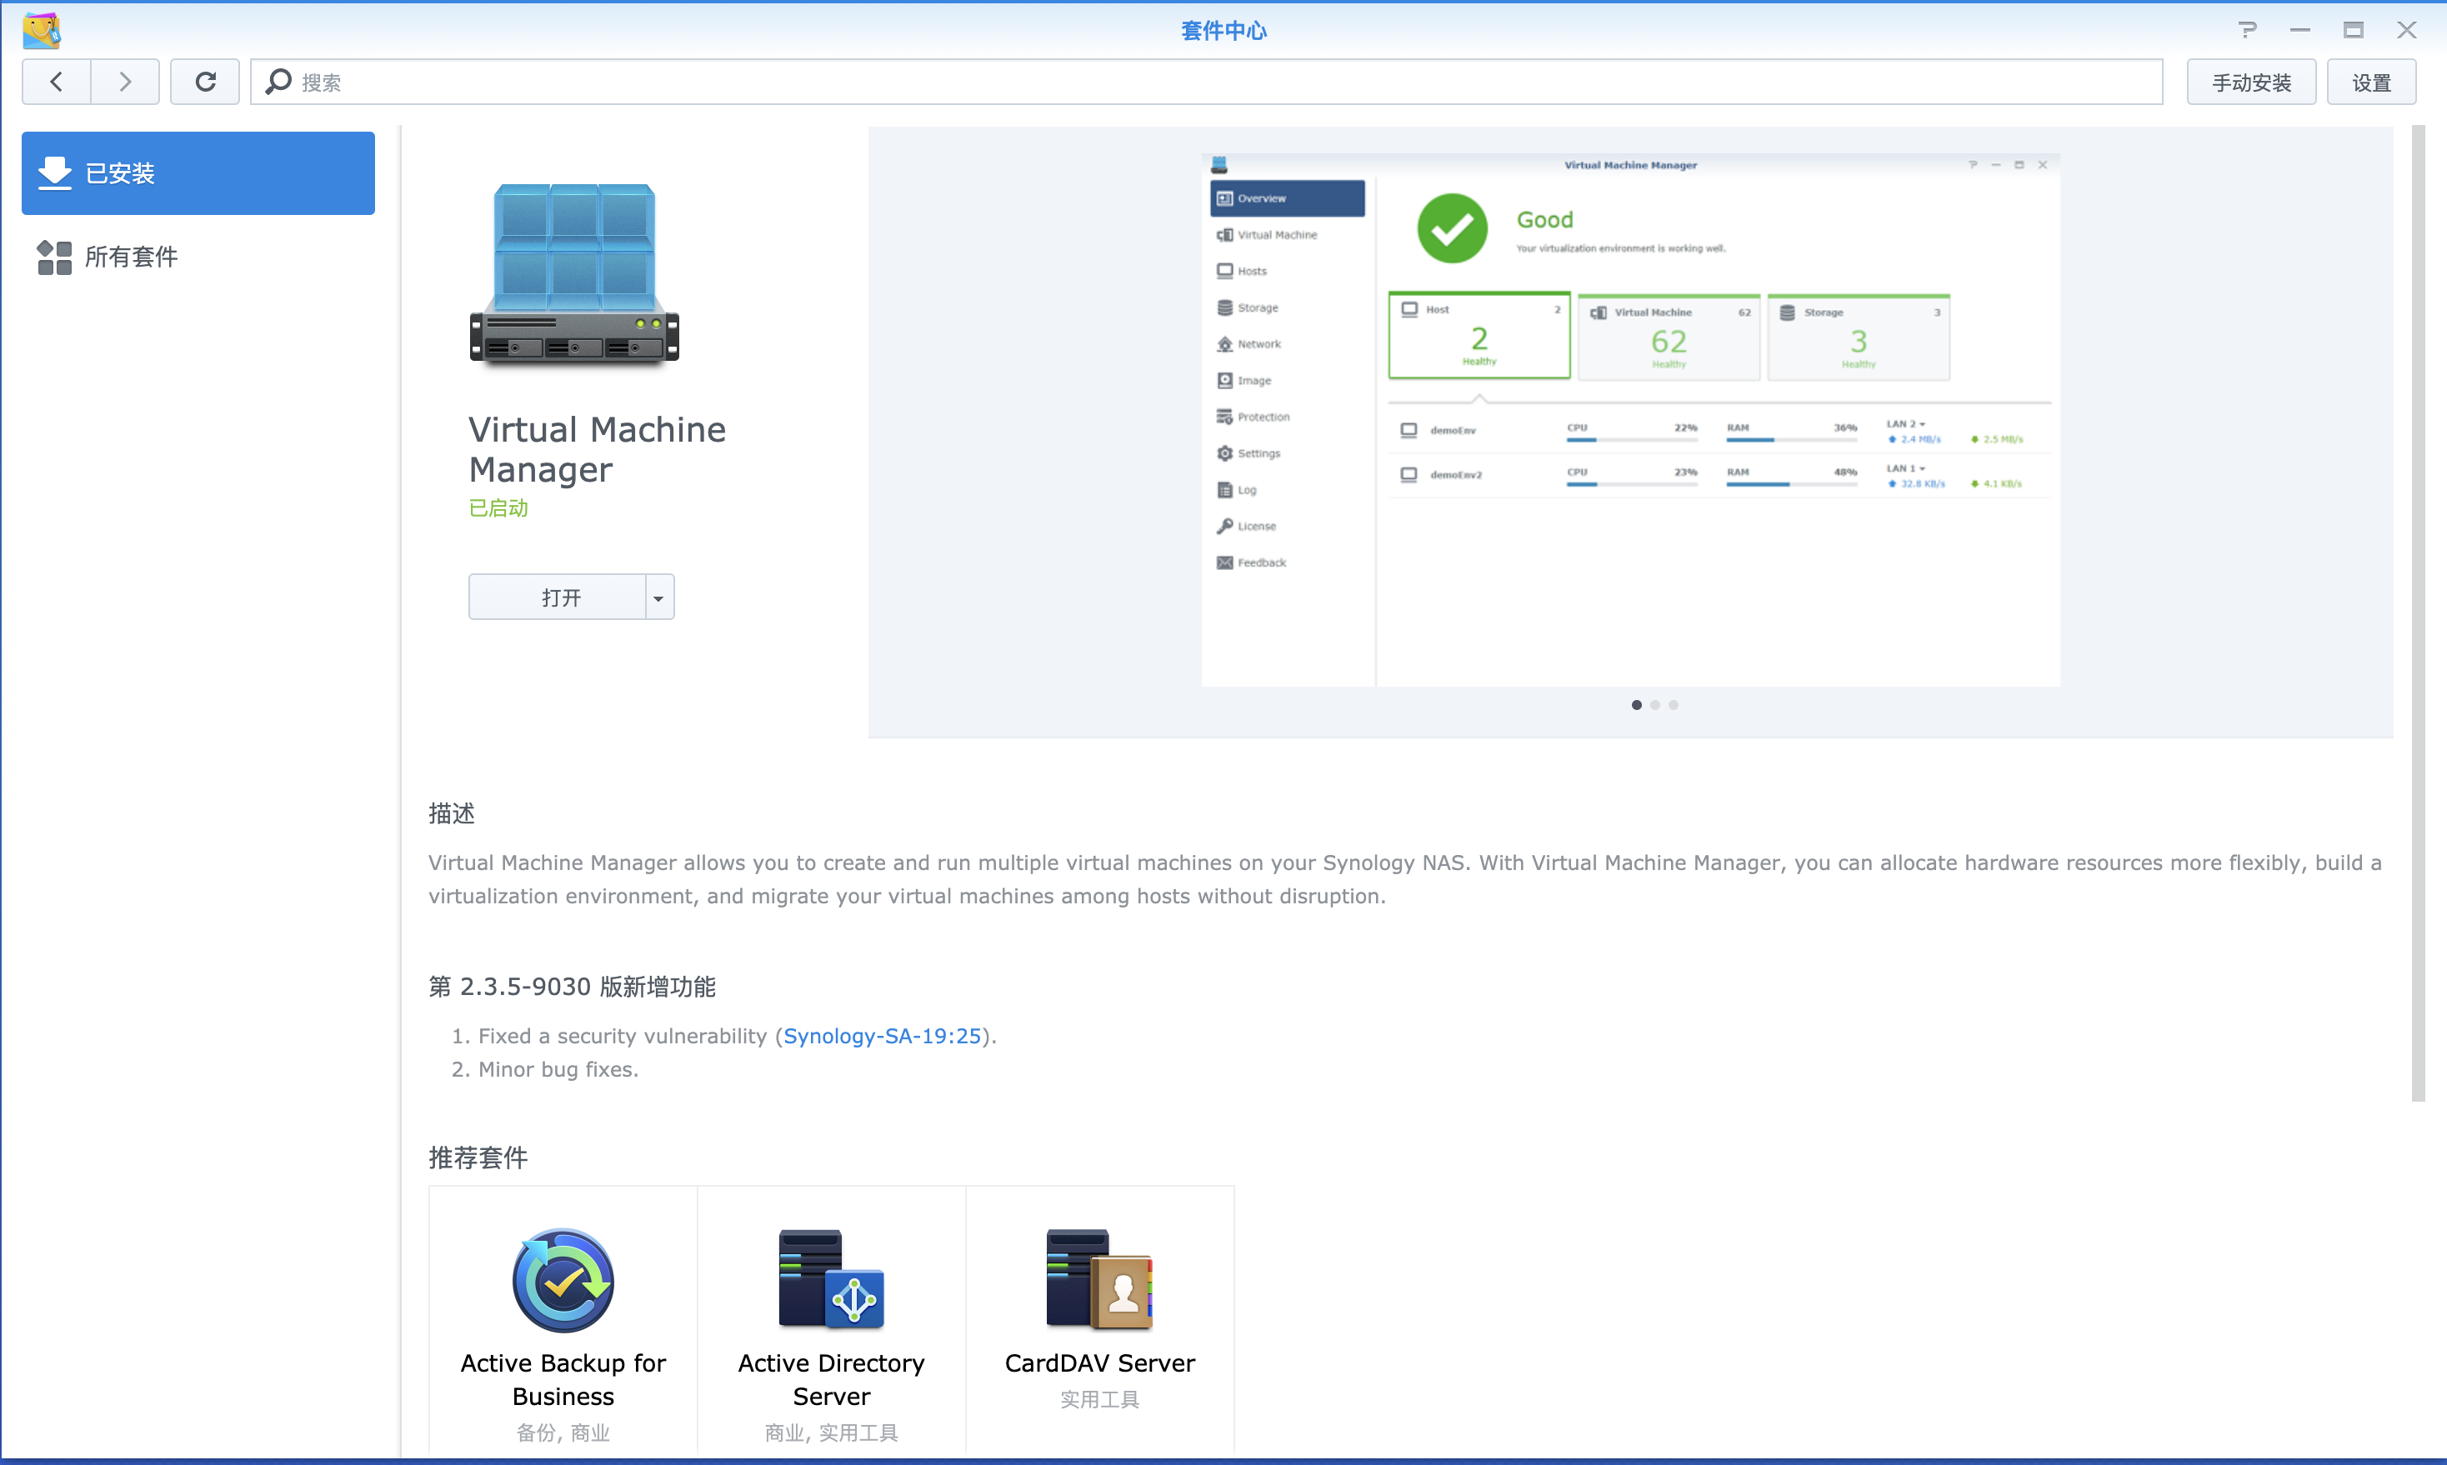This screenshot has width=2447, height=1465.
Task: Select the first screenshot carousel dot
Action: click(1637, 705)
